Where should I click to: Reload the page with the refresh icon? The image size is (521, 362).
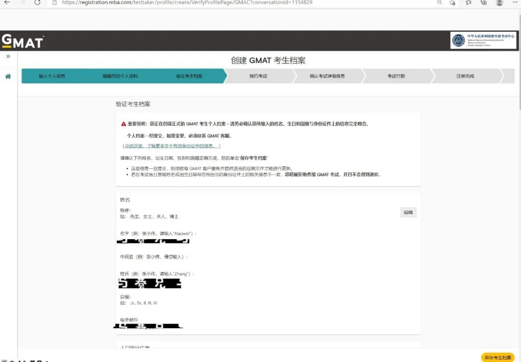37,2
